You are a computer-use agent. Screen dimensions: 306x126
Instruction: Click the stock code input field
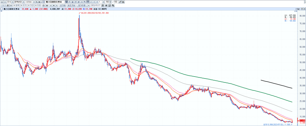coord(29,2)
